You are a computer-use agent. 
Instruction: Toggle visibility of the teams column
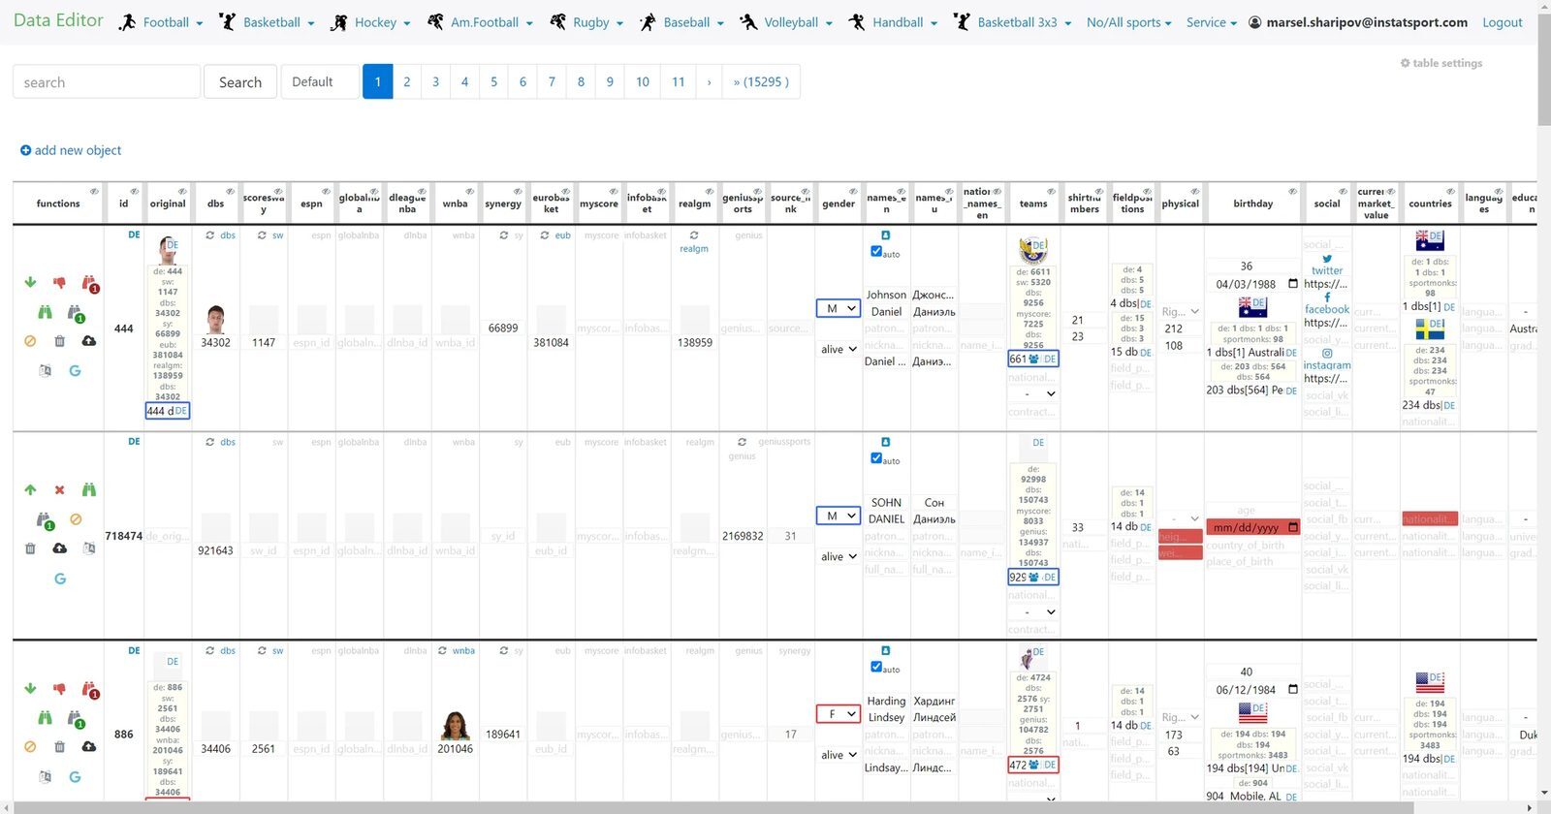1051,192
